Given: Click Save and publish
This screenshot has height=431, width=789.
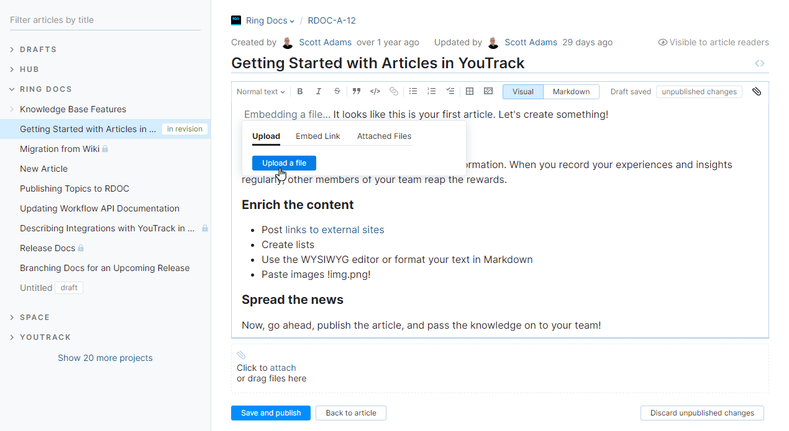Looking at the screenshot, I should pos(270,412).
